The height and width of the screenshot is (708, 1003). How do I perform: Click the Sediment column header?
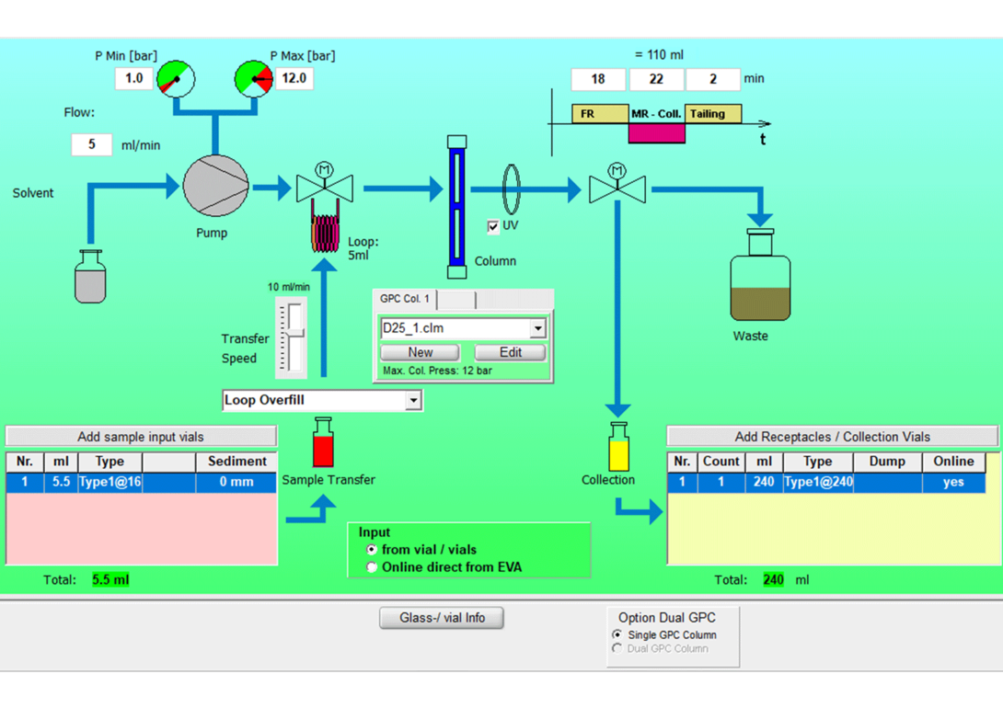[236, 462]
